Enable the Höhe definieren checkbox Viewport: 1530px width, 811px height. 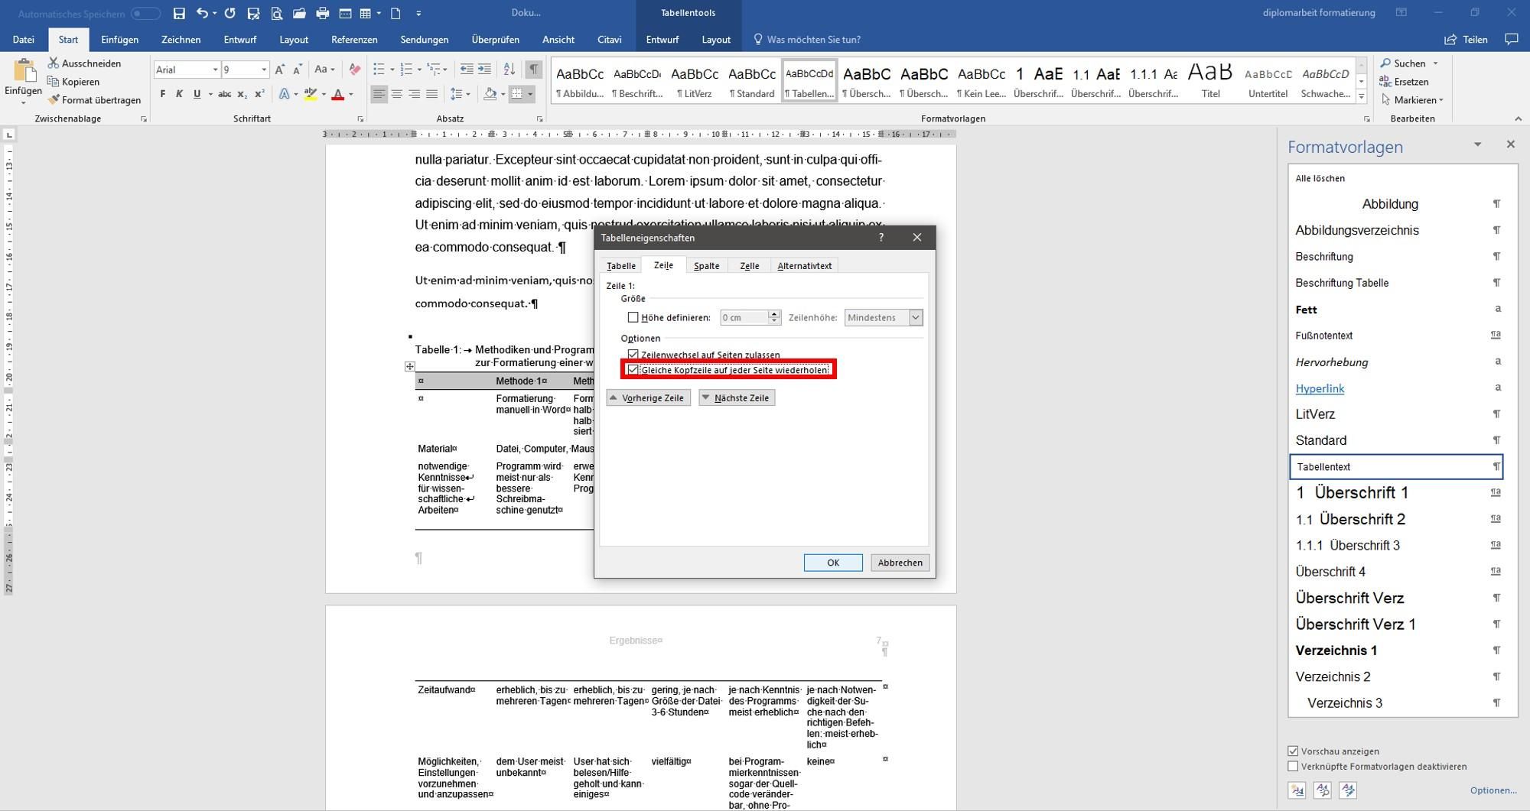pos(633,317)
